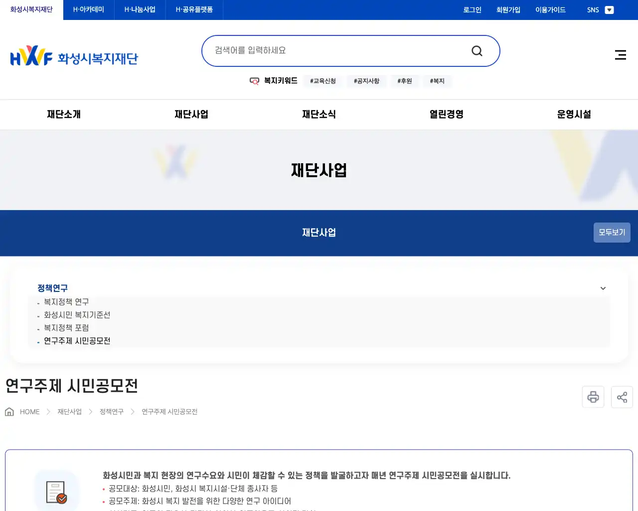638x511 pixels.
Task: Open the SNS dropdown arrow
Action: click(609, 9)
